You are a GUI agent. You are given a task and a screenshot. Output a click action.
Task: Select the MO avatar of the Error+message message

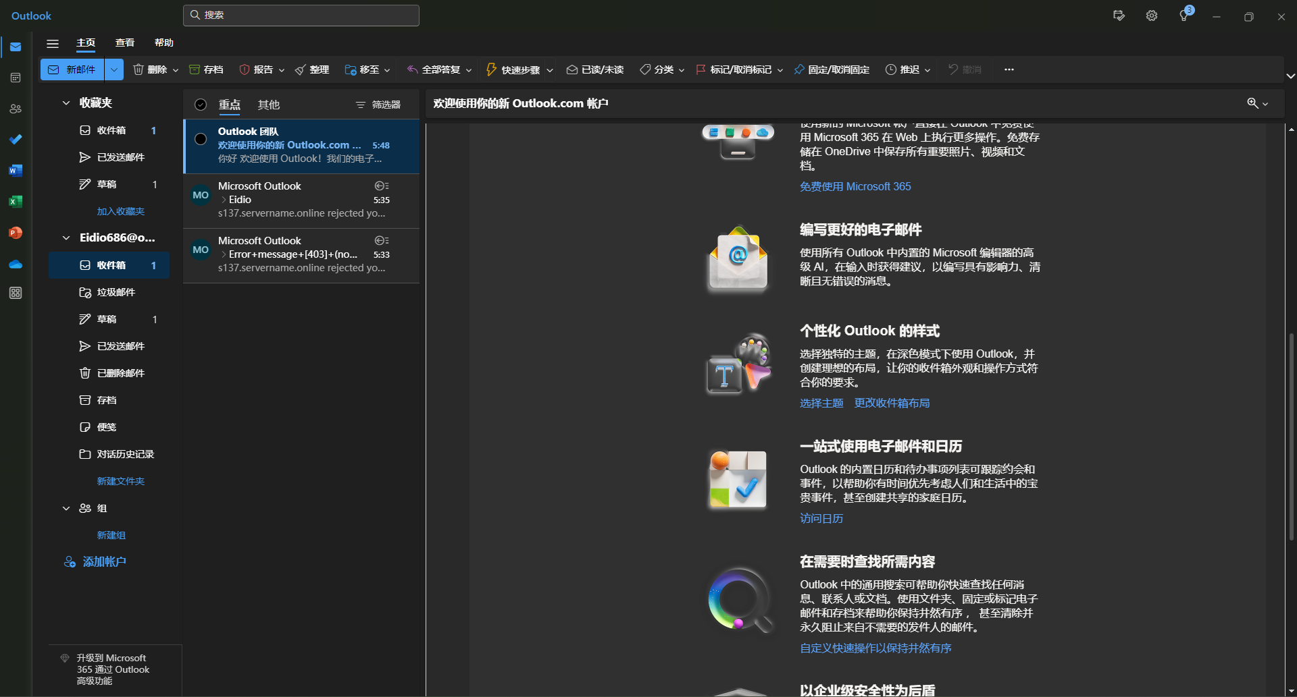pos(201,250)
